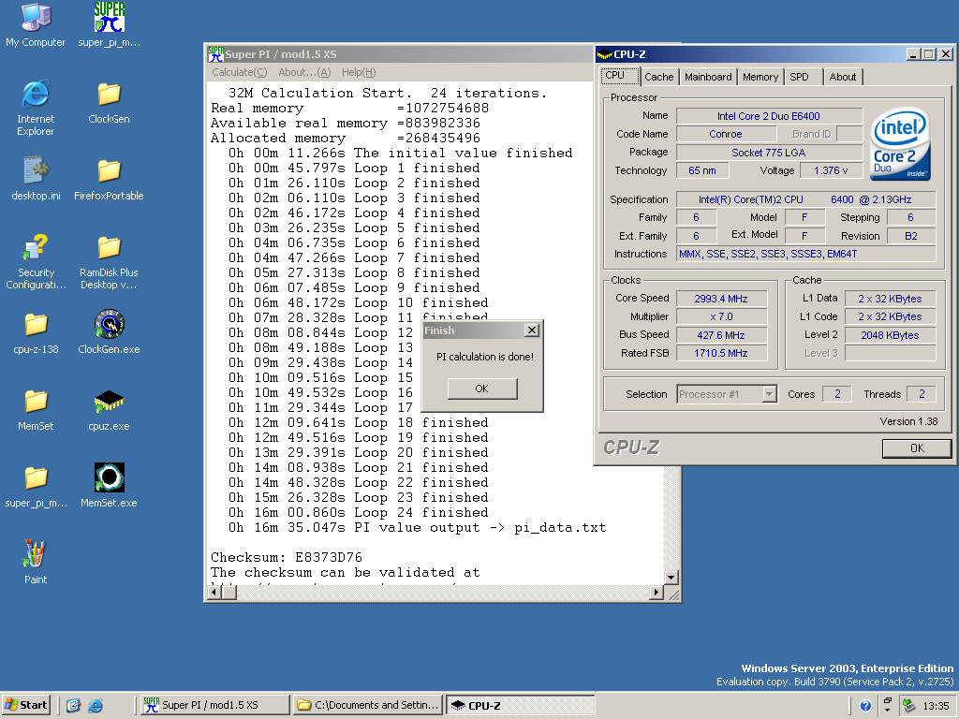Launch Internet Explorer from quick launch
This screenshot has width=959, height=719.
pos(96,706)
